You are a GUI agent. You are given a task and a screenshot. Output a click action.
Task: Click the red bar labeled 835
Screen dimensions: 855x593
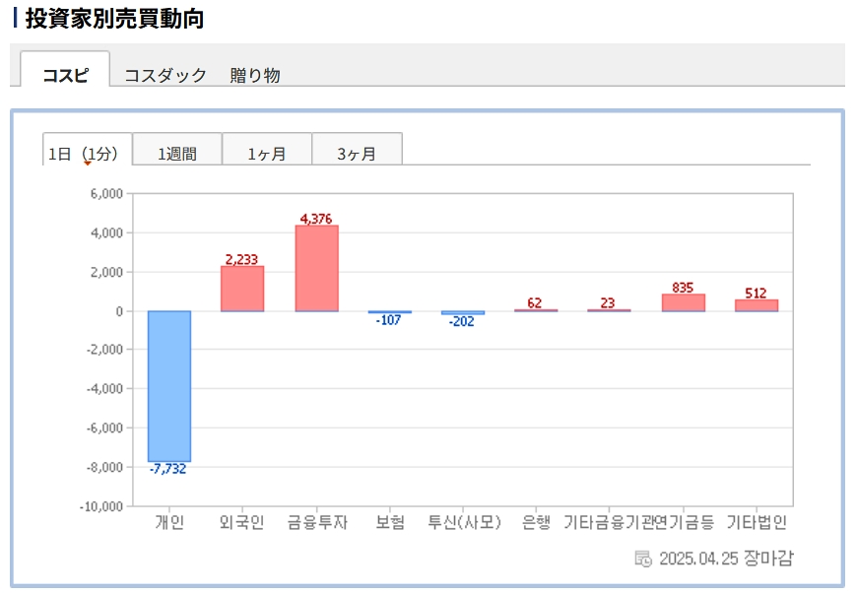tap(683, 302)
